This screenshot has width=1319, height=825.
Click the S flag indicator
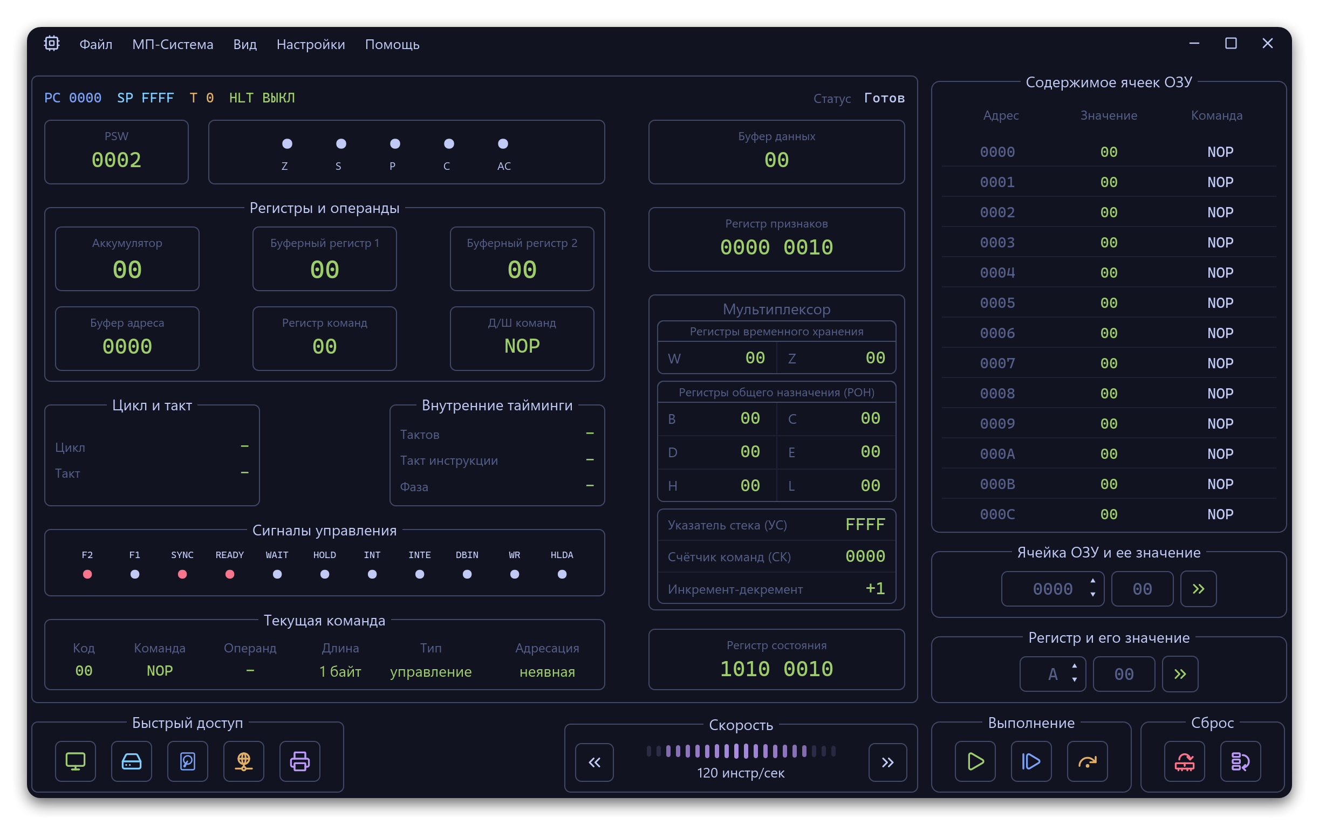tap(341, 143)
